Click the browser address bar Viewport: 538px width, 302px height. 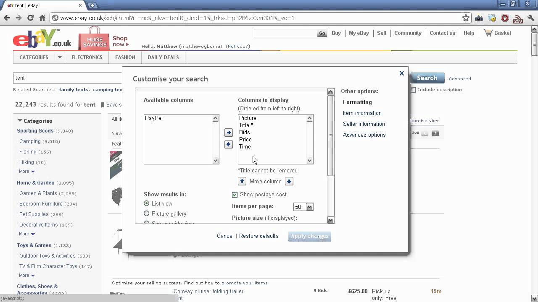tap(256, 18)
